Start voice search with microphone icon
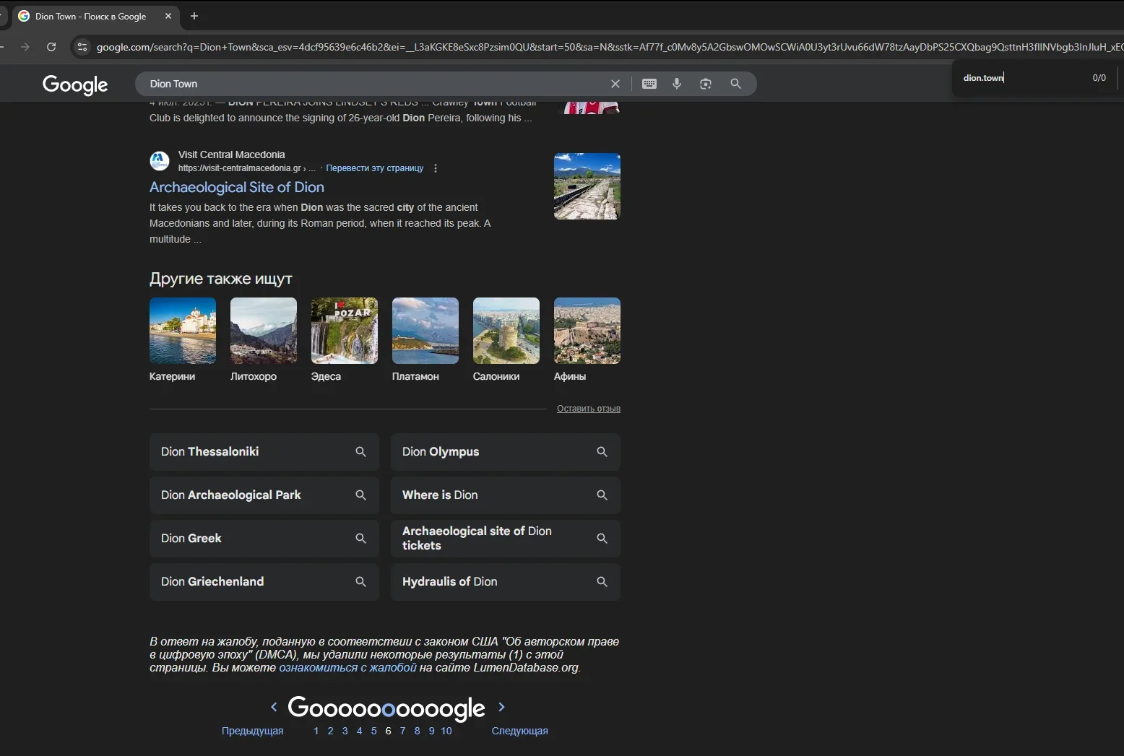This screenshot has width=1124, height=756. (677, 84)
